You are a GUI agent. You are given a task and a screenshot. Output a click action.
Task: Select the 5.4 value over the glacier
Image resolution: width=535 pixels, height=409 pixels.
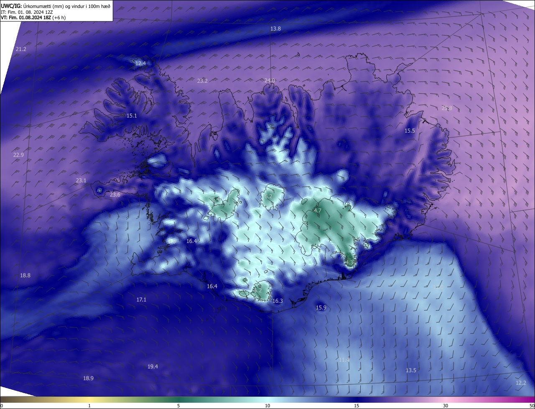(217, 200)
